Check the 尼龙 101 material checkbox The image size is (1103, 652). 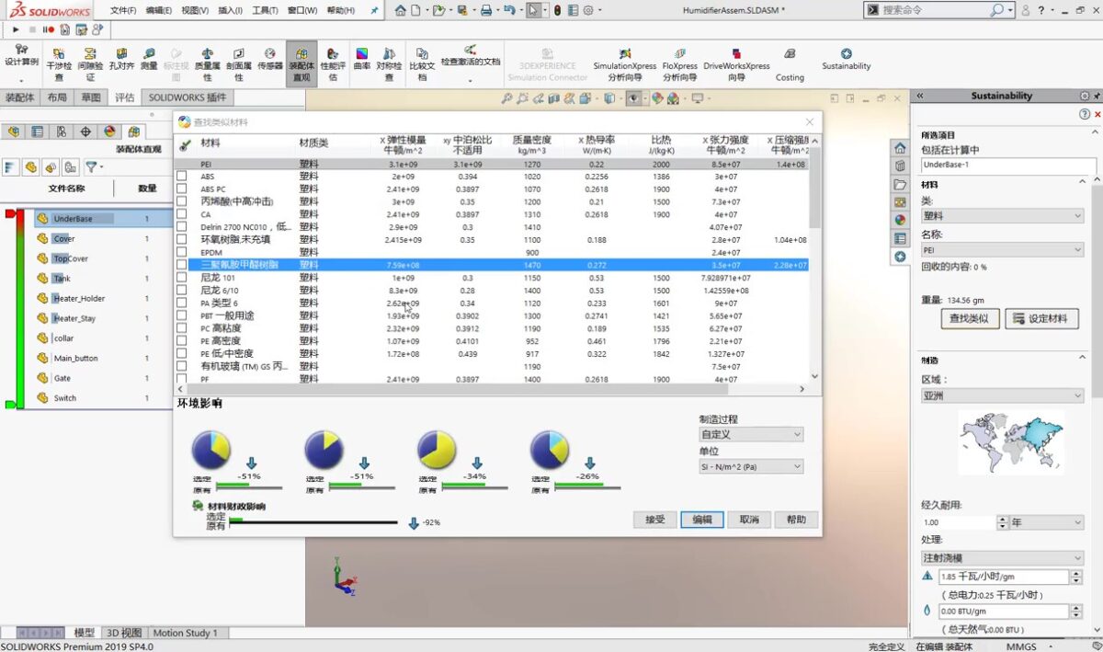coord(182,278)
